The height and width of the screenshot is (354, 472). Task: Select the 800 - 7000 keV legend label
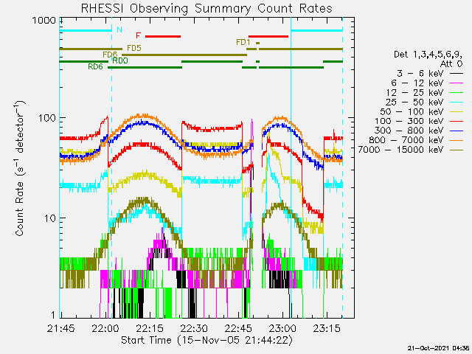(406, 140)
